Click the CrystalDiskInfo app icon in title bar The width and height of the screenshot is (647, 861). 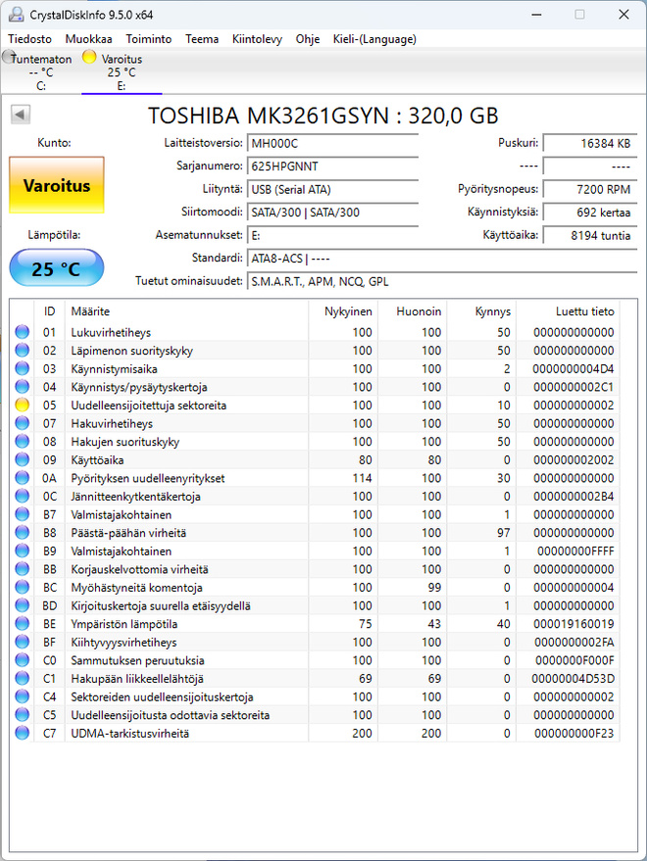click(x=17, y=15)
